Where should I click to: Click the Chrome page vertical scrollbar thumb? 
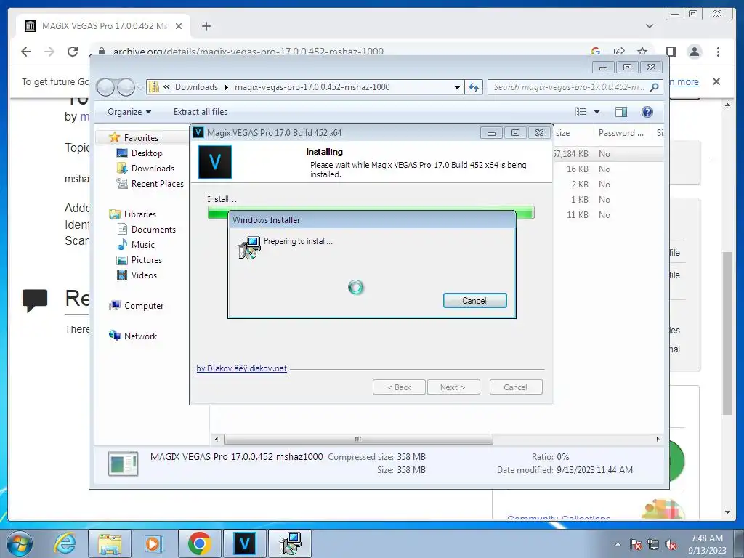coord(727,333)
